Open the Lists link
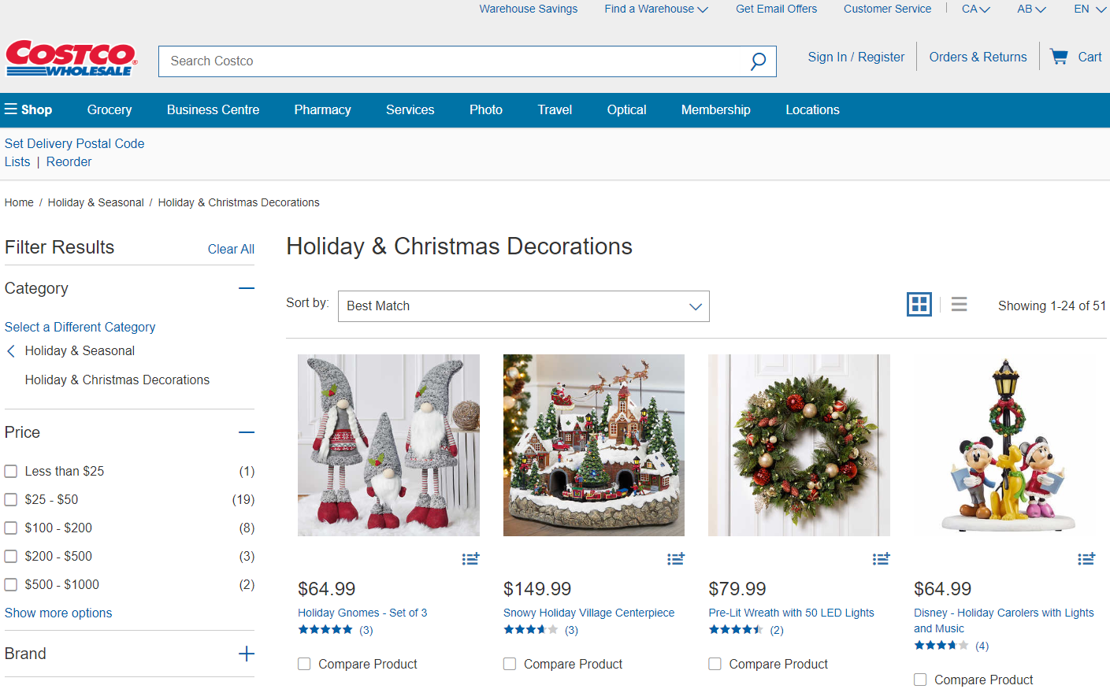The width and height of the screenshot is (1110, 689). click(x=17, y=162)
